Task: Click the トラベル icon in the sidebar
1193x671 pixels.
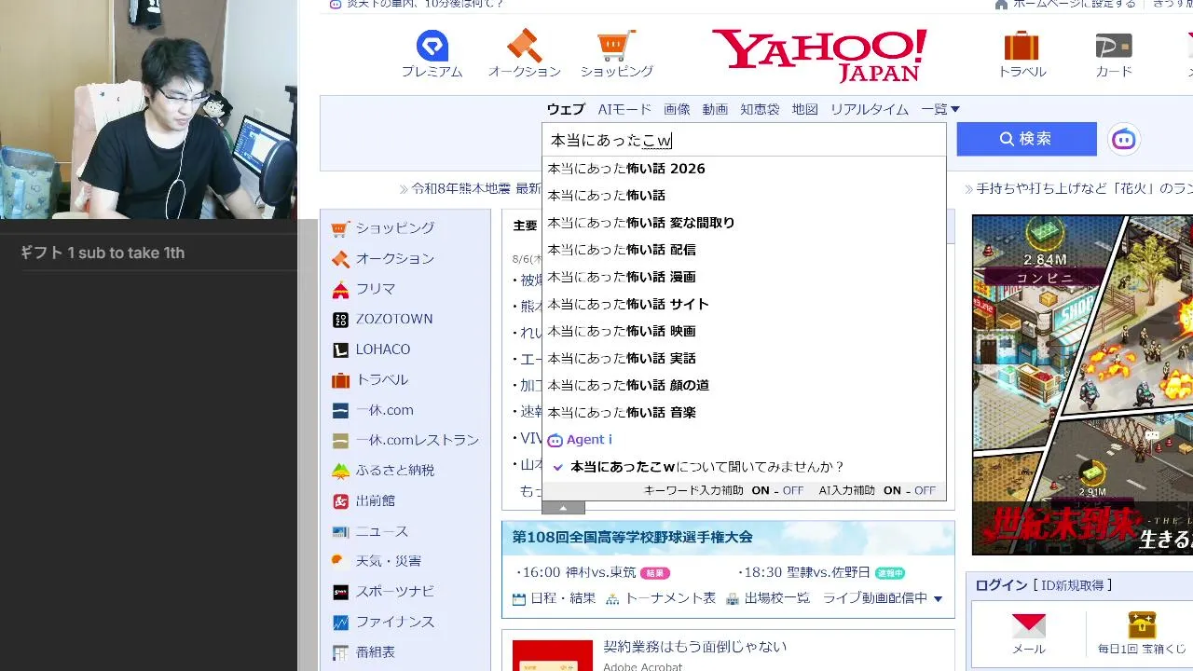Action: point(340,380)
